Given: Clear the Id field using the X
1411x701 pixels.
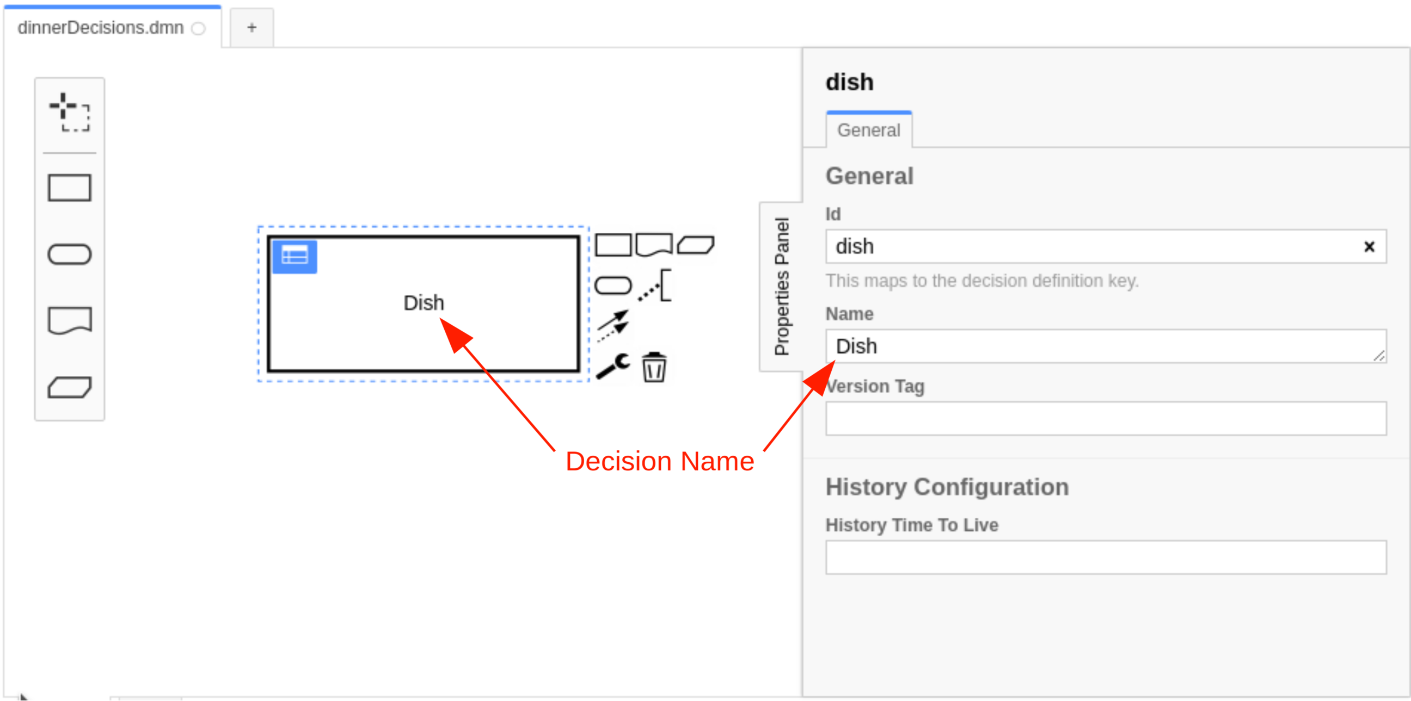Looking at the screenshot, I should pos(1370,247).
